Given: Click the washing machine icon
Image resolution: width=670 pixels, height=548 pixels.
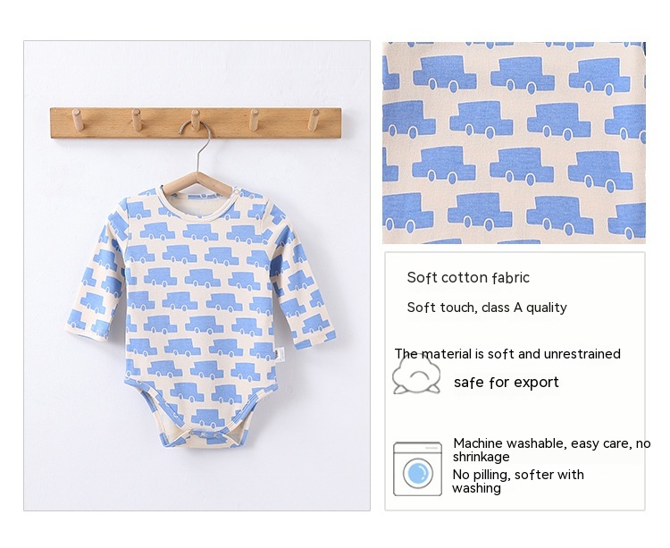Looking at the screenshot, I should 417,469.
